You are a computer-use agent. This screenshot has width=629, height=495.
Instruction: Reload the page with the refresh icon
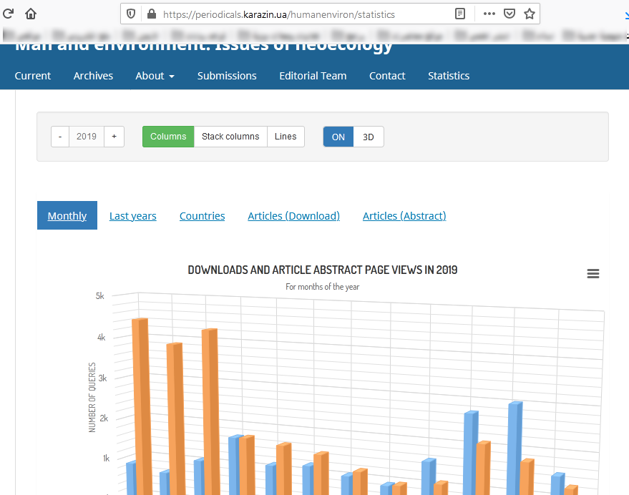tap(8, 14)
